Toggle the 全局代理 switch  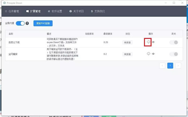coord(20,23)
